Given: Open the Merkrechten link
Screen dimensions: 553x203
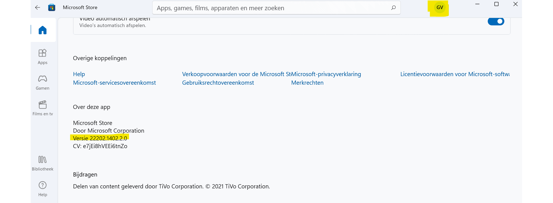Looking at the screenshot, I should [x=307, y=83].
